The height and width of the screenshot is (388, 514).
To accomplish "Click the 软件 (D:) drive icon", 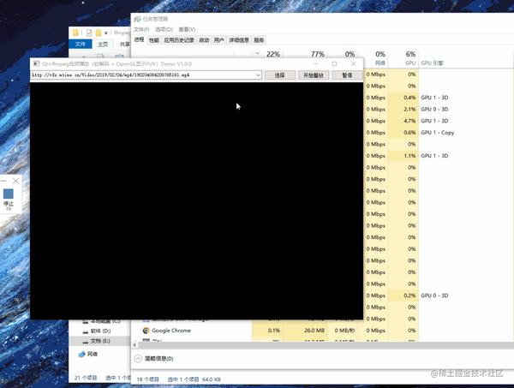I will [x=85, y=331].
